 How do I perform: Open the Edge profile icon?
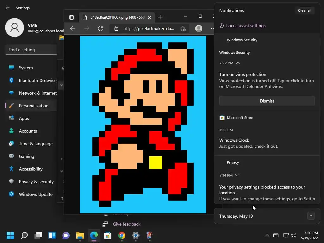[199, 28]
